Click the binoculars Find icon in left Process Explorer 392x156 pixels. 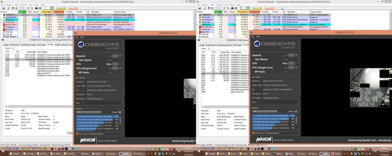(x=36, y=8)
